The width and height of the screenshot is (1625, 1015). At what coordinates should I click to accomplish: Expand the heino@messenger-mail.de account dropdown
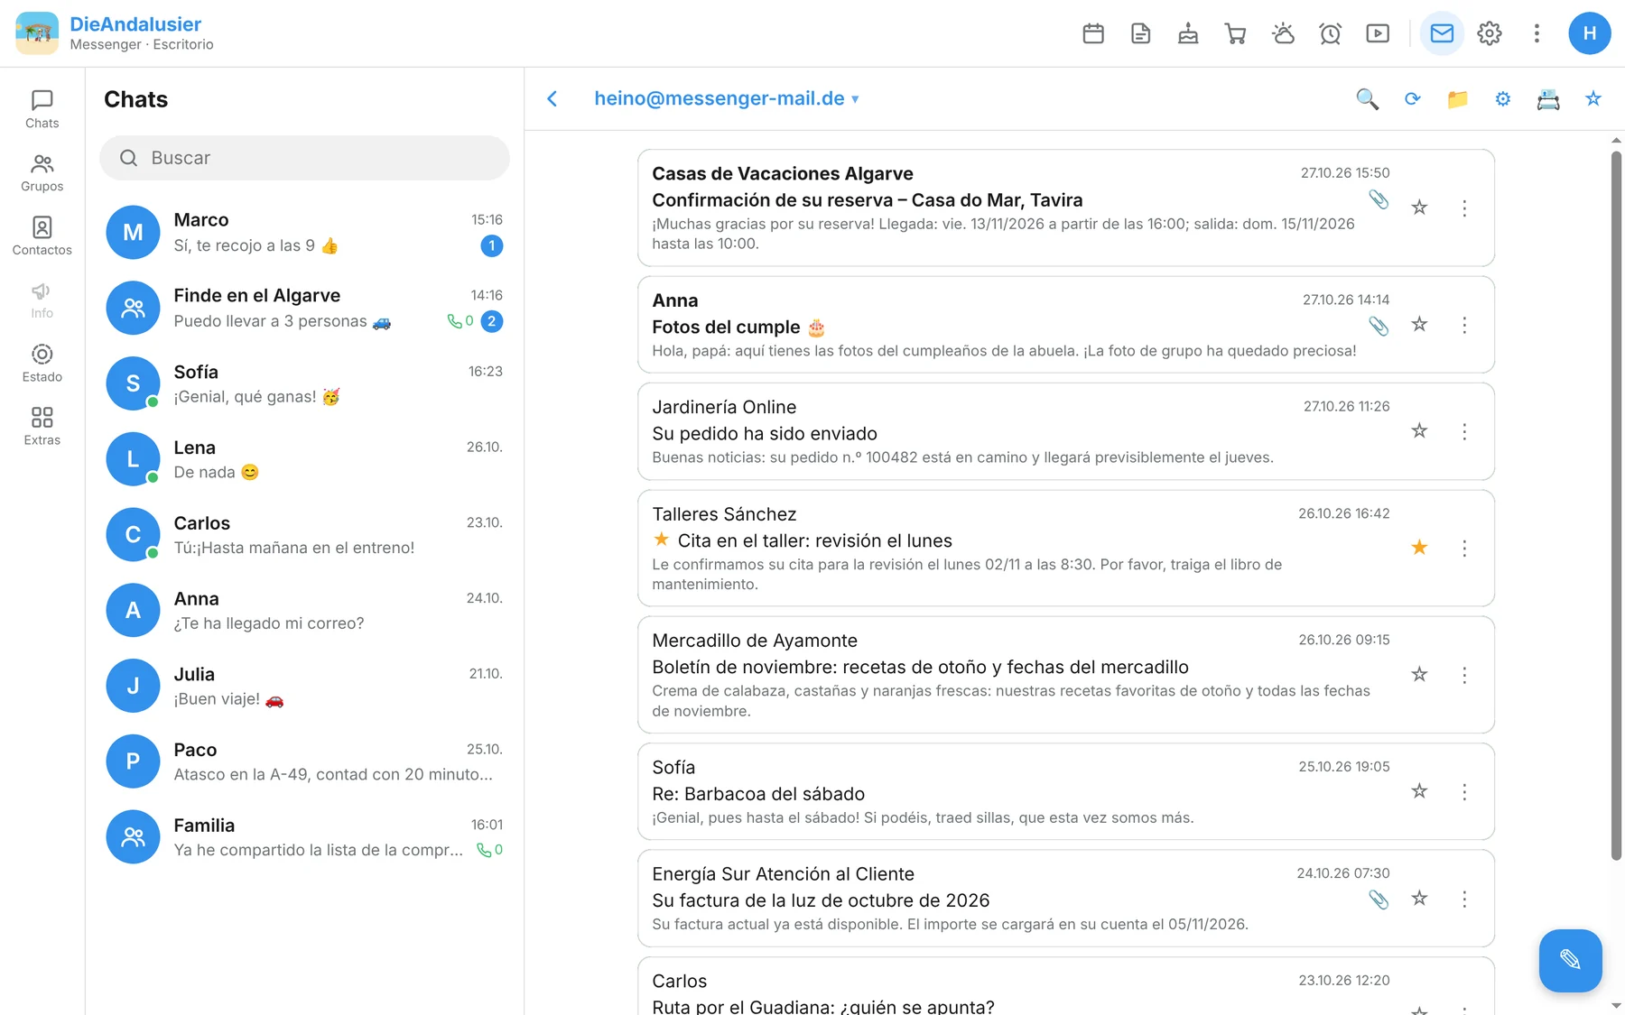point(727,98)
